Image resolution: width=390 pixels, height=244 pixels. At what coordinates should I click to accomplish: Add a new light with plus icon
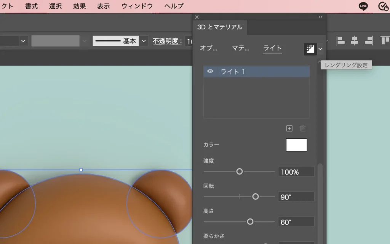tap(289, 128)
